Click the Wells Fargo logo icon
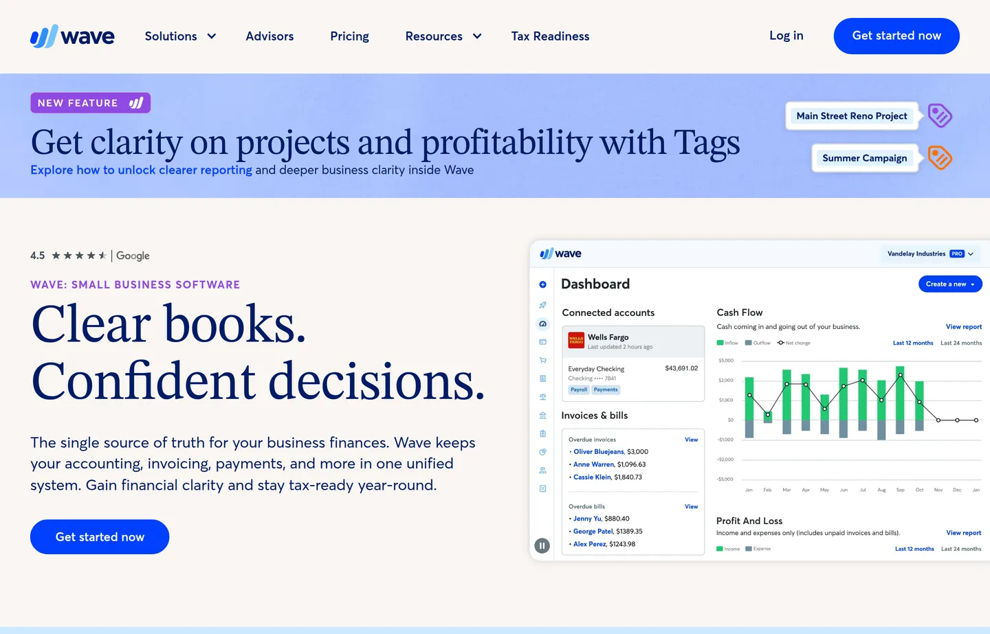Viewport: 990px width, 634px height. (576, 340)
